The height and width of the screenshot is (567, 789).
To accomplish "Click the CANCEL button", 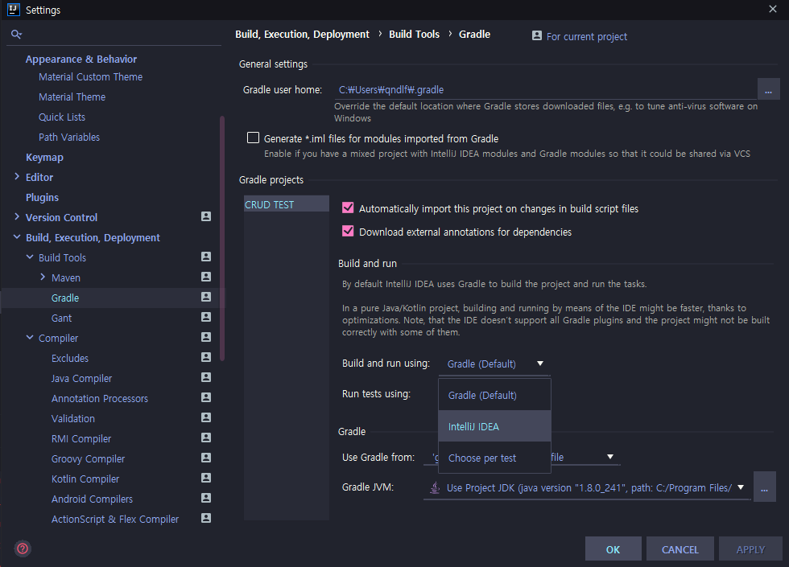I will pos(680,549).
